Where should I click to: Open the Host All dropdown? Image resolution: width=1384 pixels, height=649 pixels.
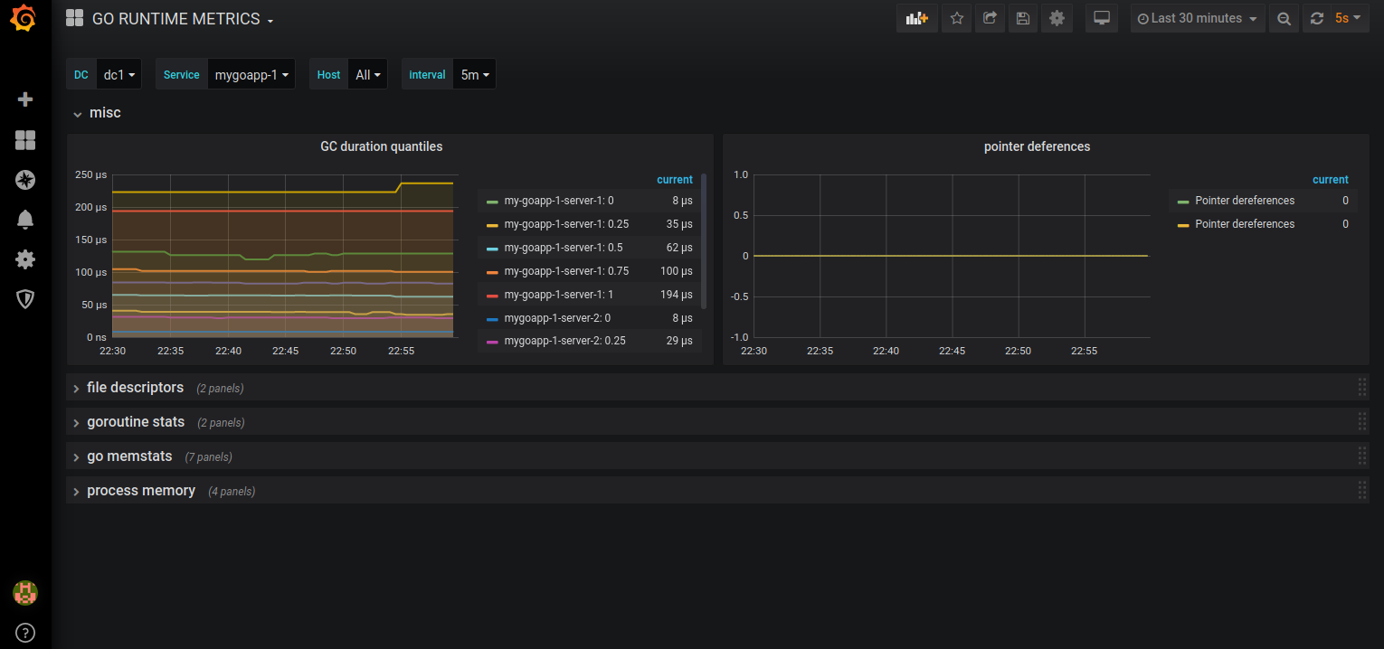coord(368,75)
